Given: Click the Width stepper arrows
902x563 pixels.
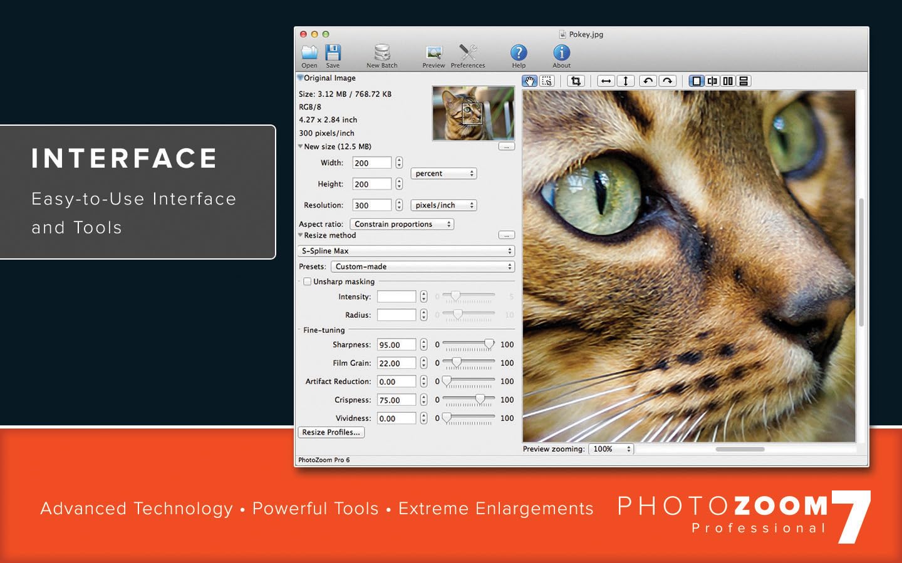Looking at the screenshot, I should (x=399, y=163).
